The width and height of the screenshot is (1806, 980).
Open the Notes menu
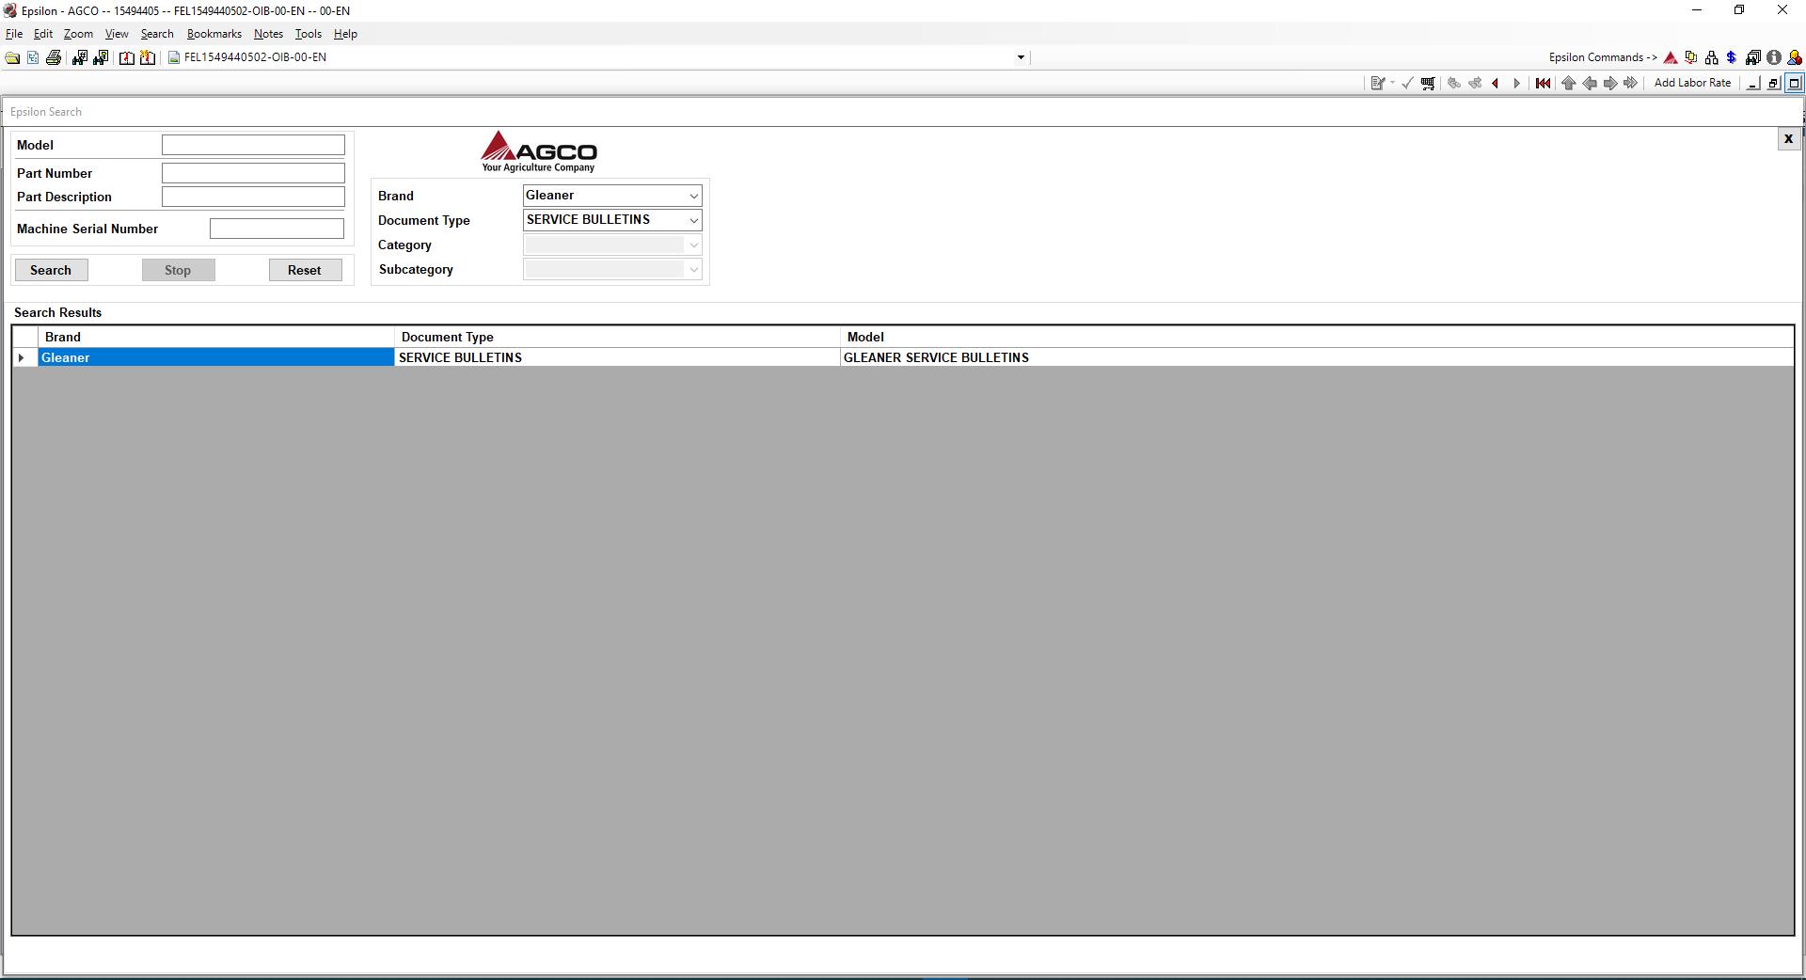click(x=268, y=34)
